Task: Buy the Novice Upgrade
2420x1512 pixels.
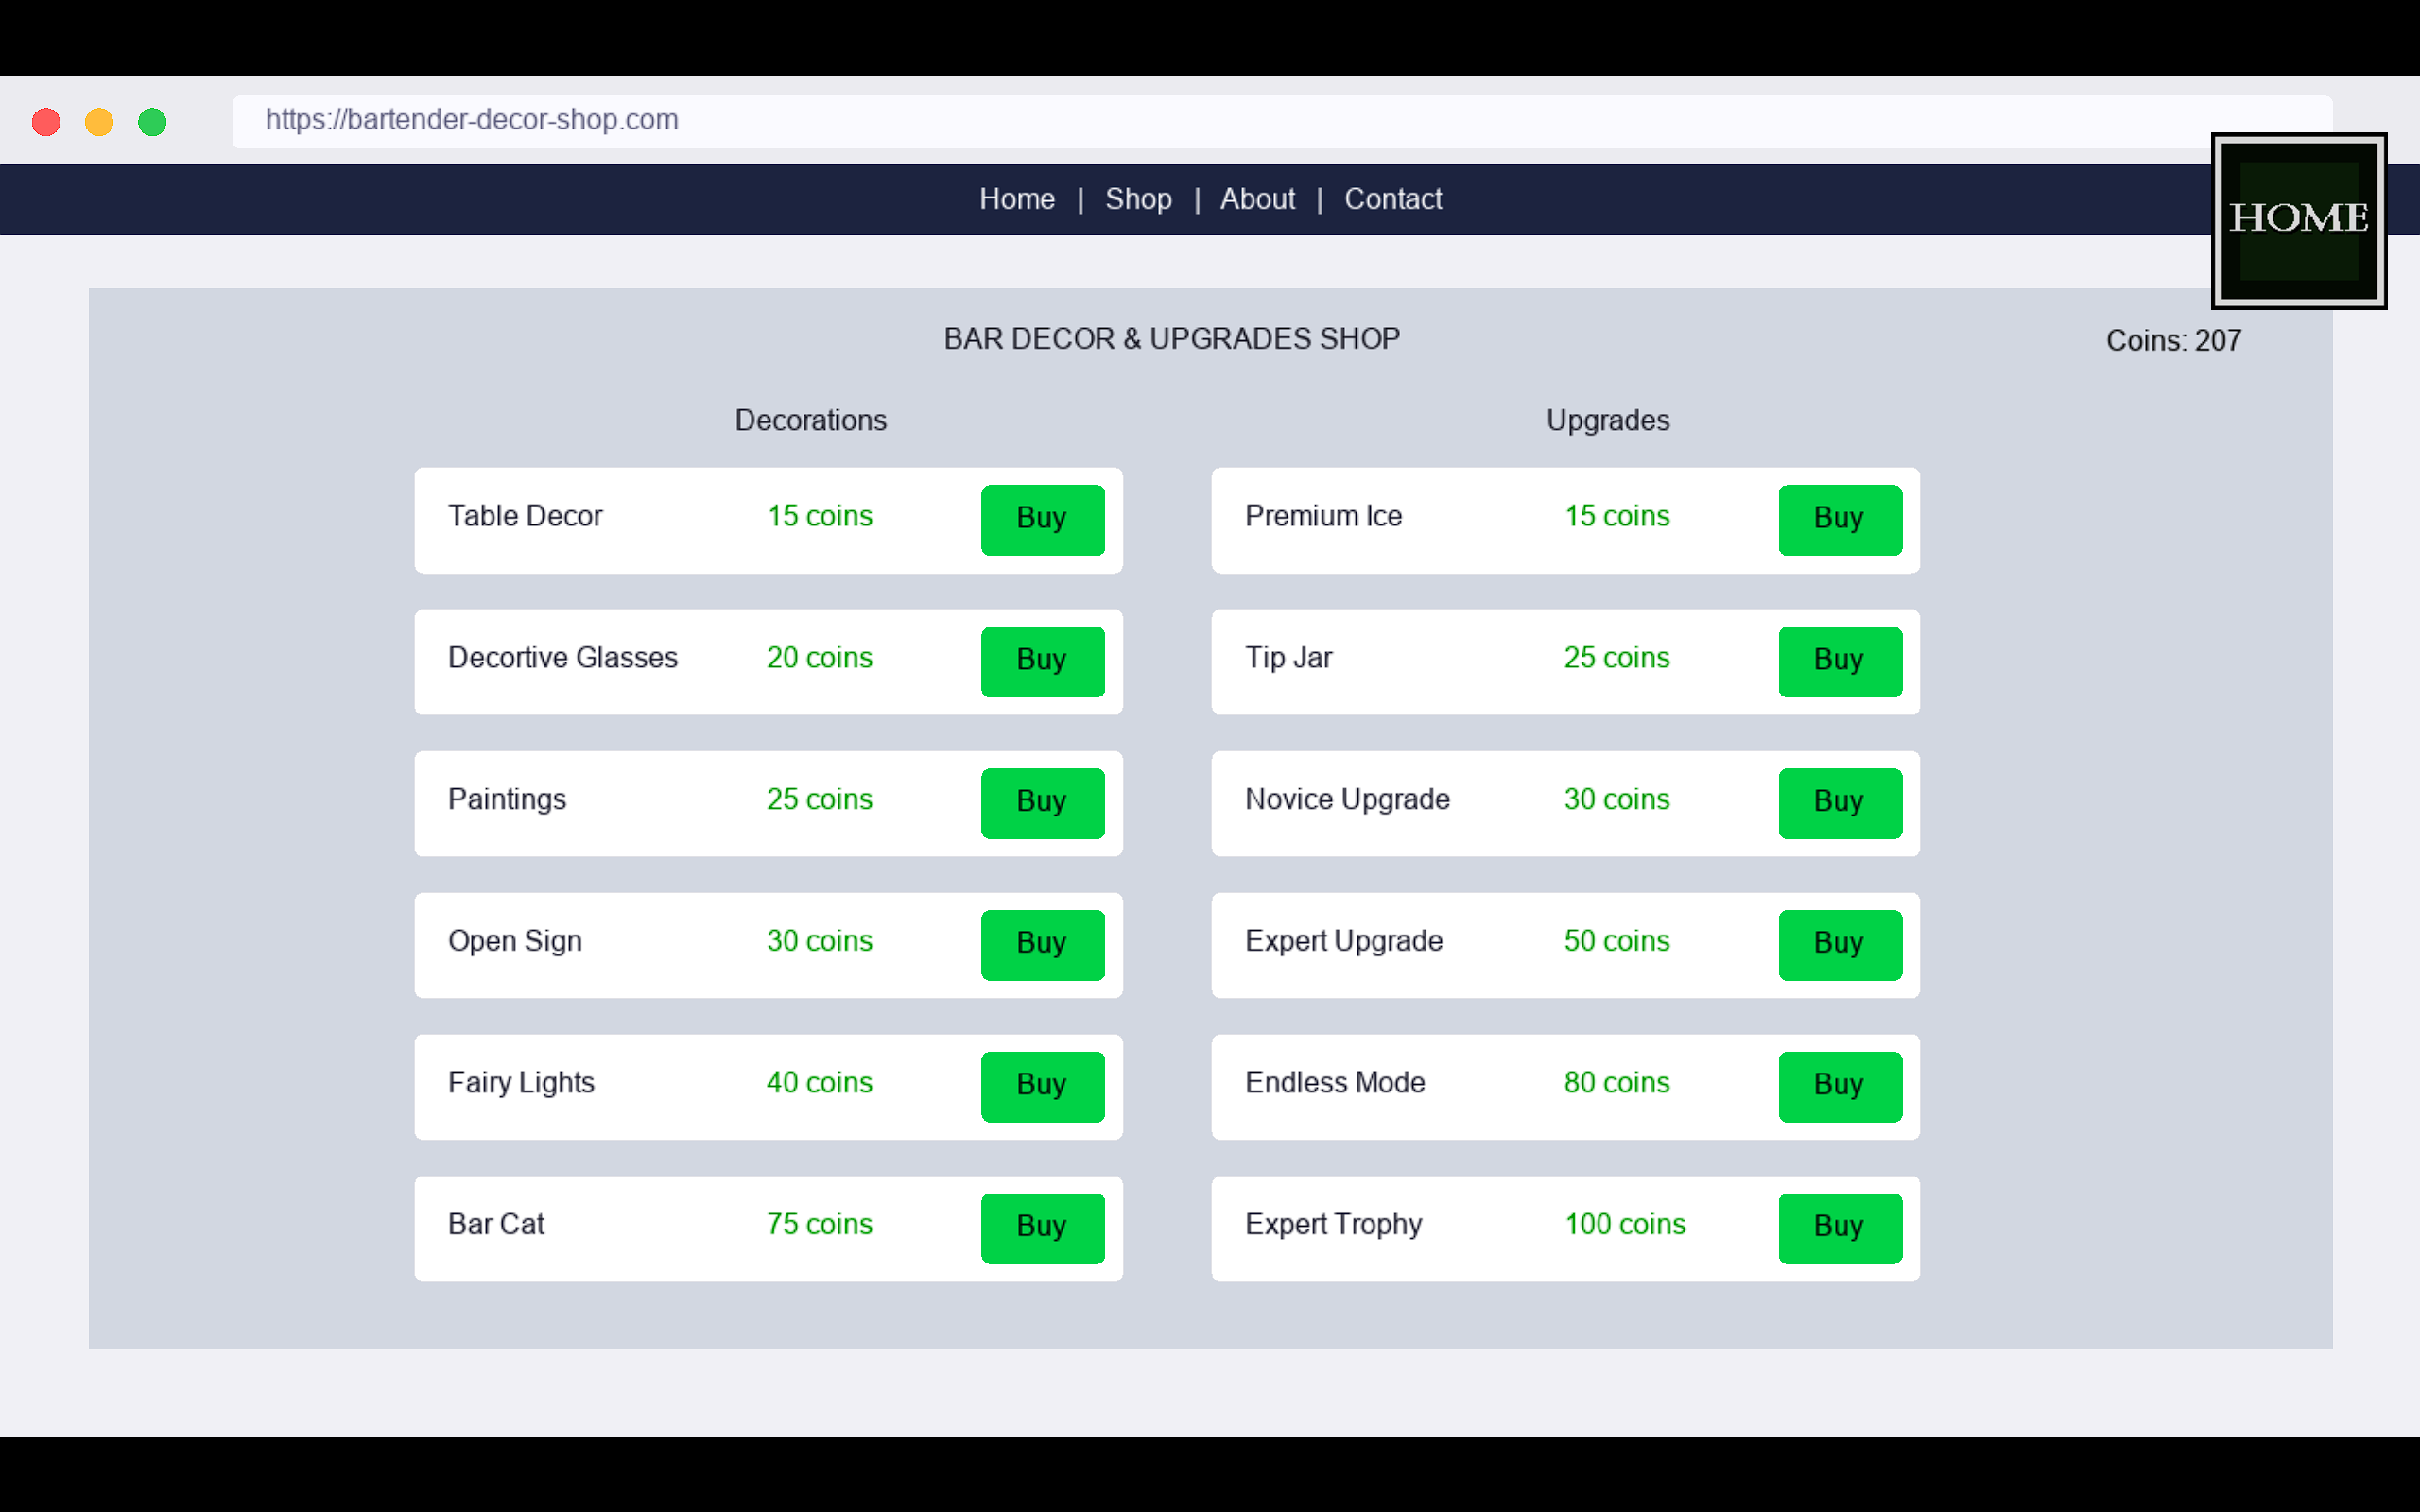Action: coord(1839,803)
